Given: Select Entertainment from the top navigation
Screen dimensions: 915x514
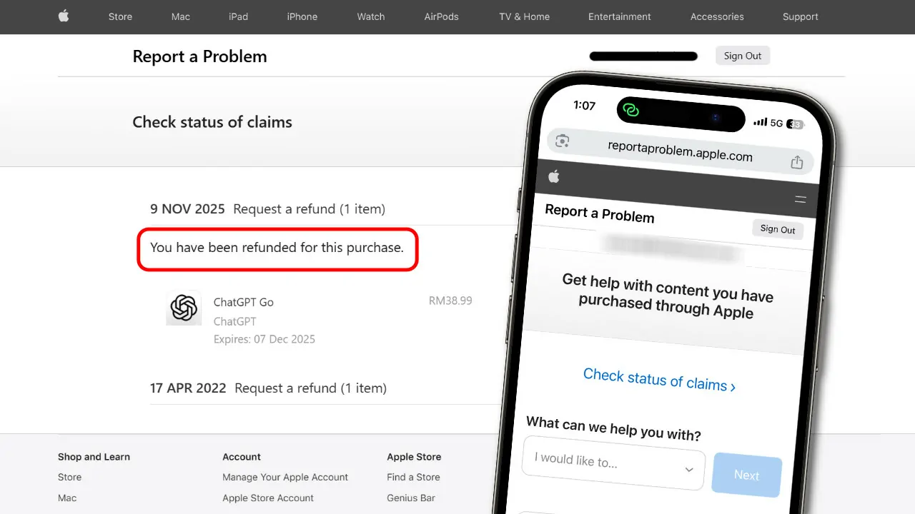Looking at the screenshot, I should point(619,16).
